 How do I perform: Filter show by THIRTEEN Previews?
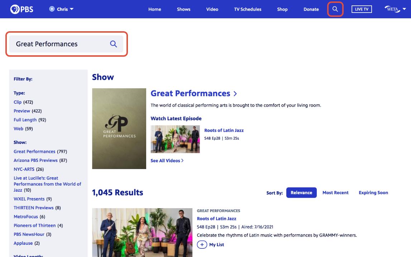(34, 208)
